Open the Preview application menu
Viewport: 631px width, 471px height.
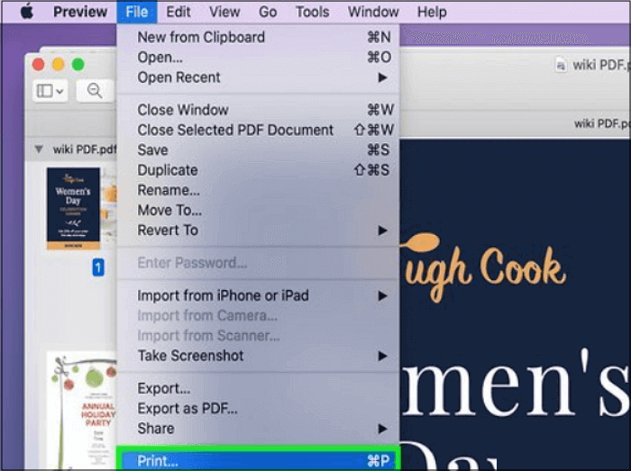tap(80, 12)
